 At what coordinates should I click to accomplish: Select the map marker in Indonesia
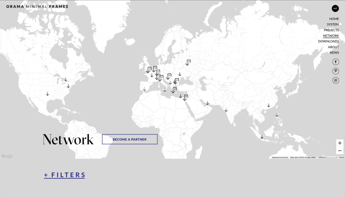[x=262, y=137]
